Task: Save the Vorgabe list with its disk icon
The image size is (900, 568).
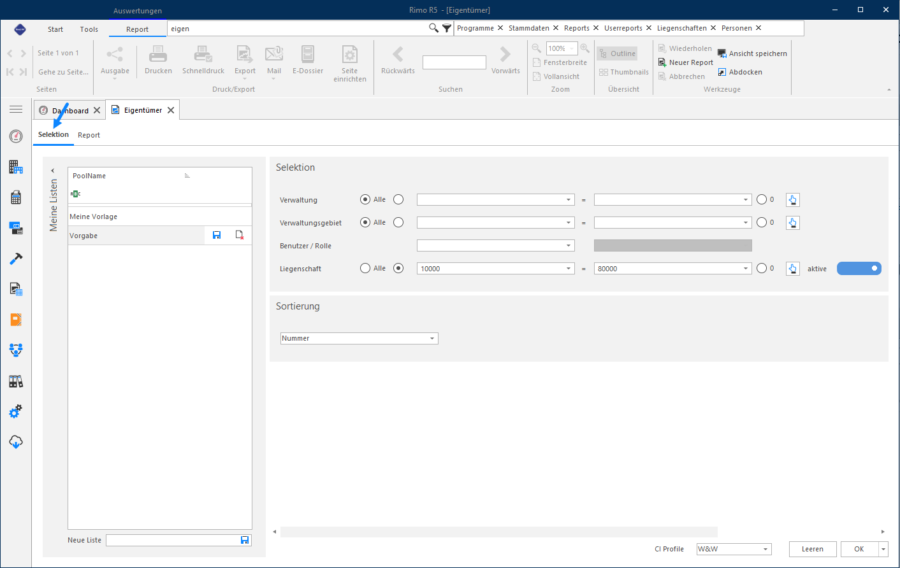Action: pos(217,235)
